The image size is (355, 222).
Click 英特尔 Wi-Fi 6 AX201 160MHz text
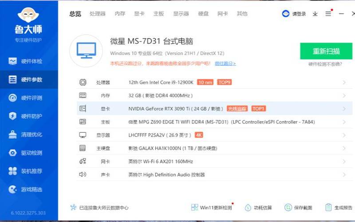pos(161,162)
